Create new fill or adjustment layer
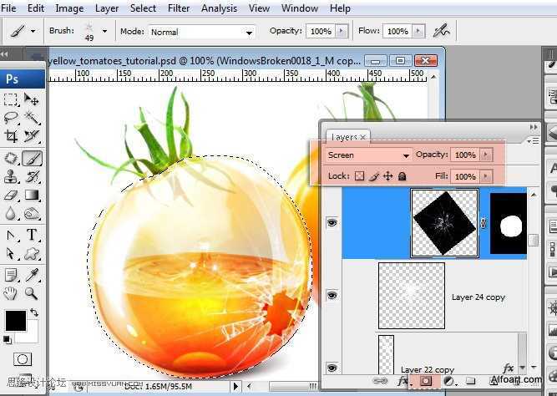This screenshot has height=396, width=557. (449, 382)
